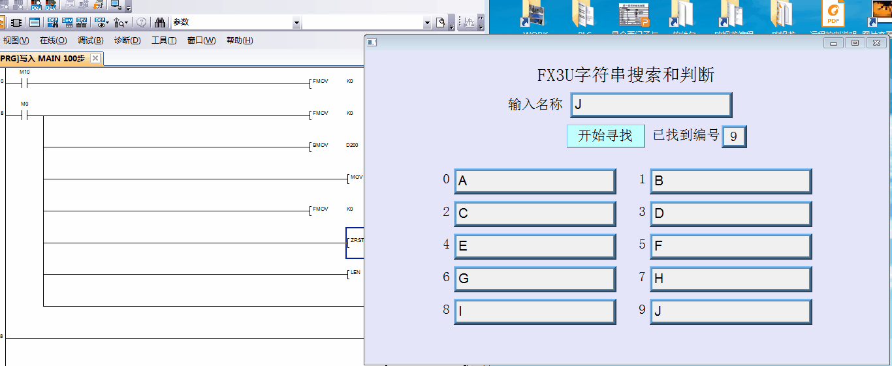Viewport: 892px width, 366px height.
Task: Open the 工具(T) menu
Action: [x=164, y=40]
